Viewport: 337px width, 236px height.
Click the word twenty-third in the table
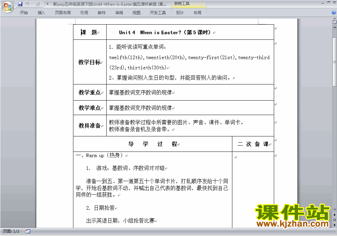pos(254,58)
